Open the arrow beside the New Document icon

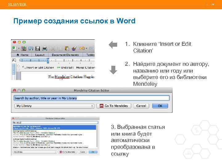[18, 49]
